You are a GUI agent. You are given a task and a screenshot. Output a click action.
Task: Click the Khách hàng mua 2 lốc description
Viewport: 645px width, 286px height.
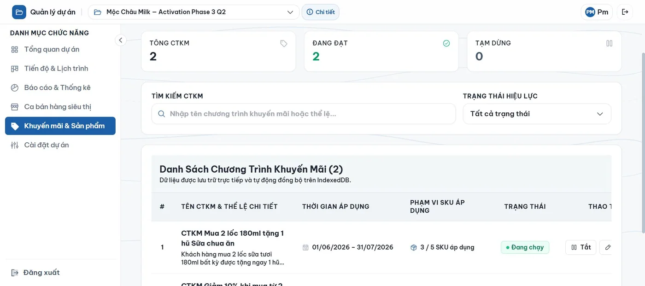coord(233,258)
